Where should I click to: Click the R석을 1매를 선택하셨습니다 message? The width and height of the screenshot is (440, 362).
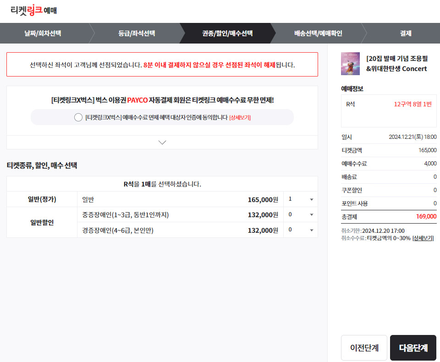tap(162, 184)
